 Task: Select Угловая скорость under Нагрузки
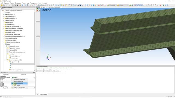15,56
